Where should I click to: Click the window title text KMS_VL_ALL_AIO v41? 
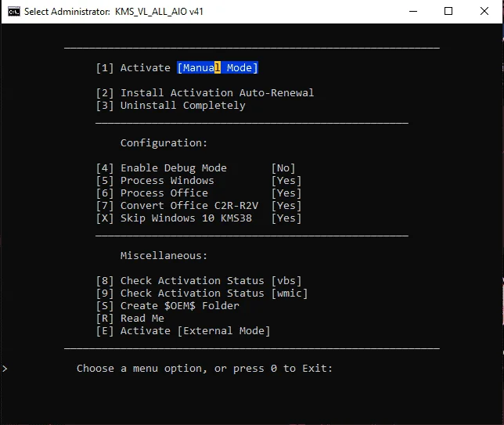coord(159,12)
